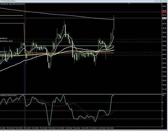Select the red price tag on the price scale
The height and width of the screenshot is (131, 168).
pyautogui.click(x=165, y=12)
